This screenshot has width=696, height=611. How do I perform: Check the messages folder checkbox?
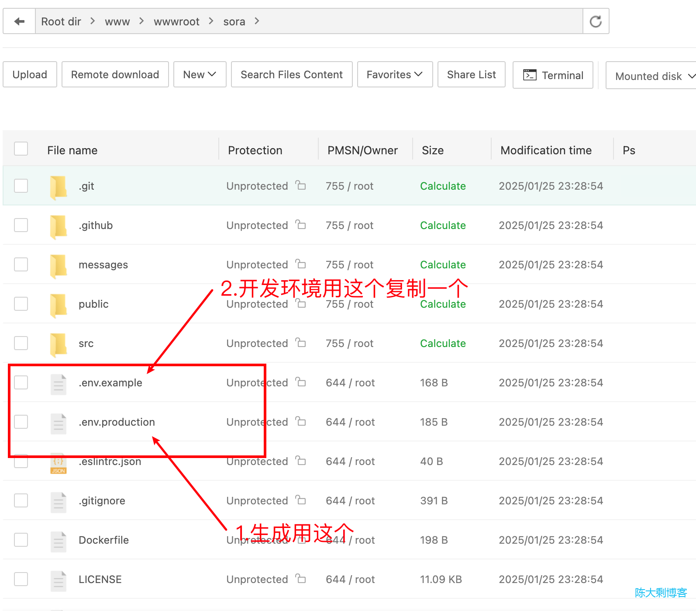(21, 264)
